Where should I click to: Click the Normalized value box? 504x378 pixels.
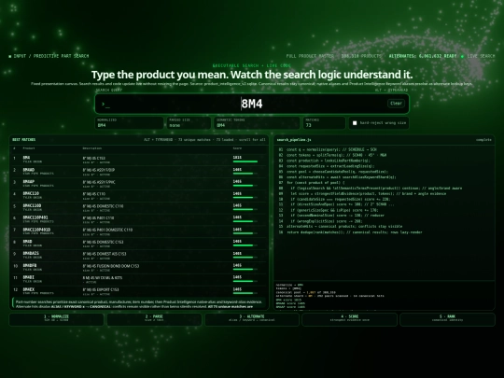[129, 123]
